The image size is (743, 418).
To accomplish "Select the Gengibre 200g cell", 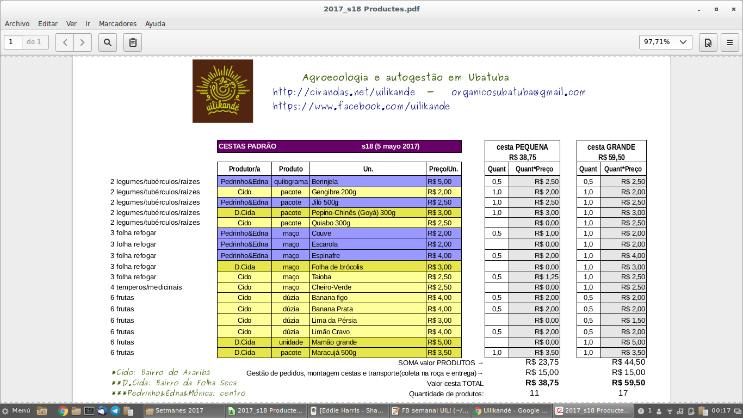I will pyautogui.click(x=368, y=192).
